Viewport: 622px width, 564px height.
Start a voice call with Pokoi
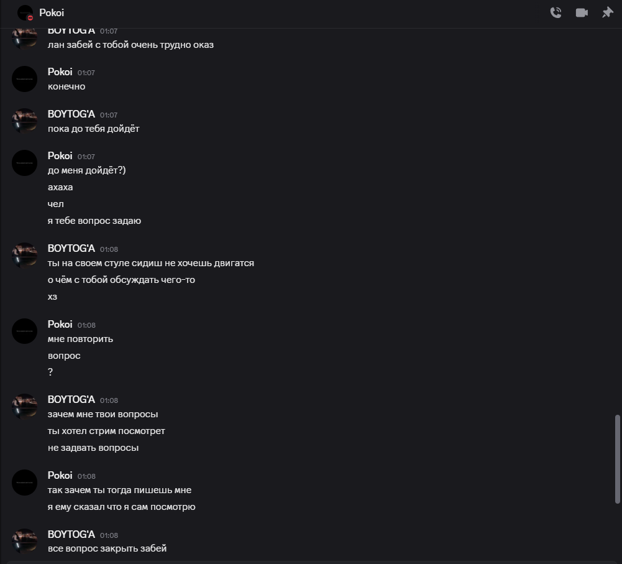click(556, 12)
